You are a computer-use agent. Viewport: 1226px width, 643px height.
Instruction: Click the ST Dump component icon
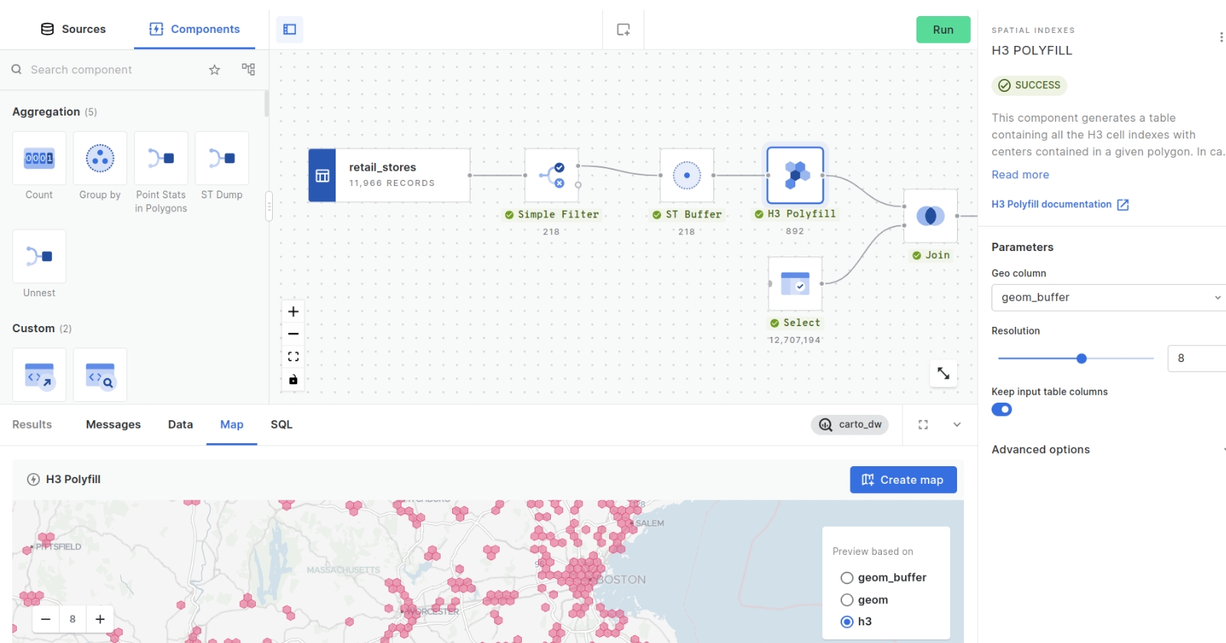click(221, 158)
